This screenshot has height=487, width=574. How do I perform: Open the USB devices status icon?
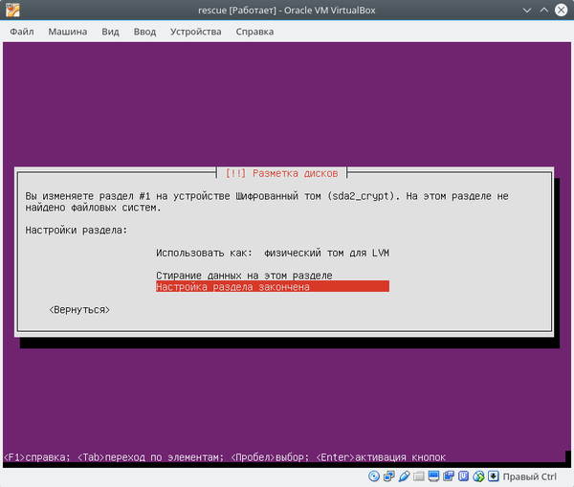tap(404, 476)
